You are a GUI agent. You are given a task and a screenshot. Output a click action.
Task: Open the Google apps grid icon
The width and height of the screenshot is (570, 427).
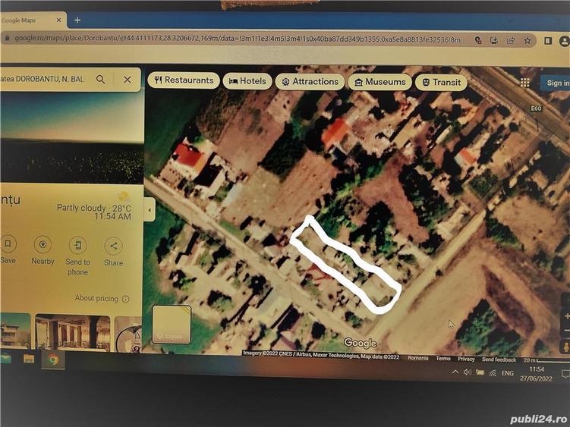pyautogui.click(x=524, y=82)
